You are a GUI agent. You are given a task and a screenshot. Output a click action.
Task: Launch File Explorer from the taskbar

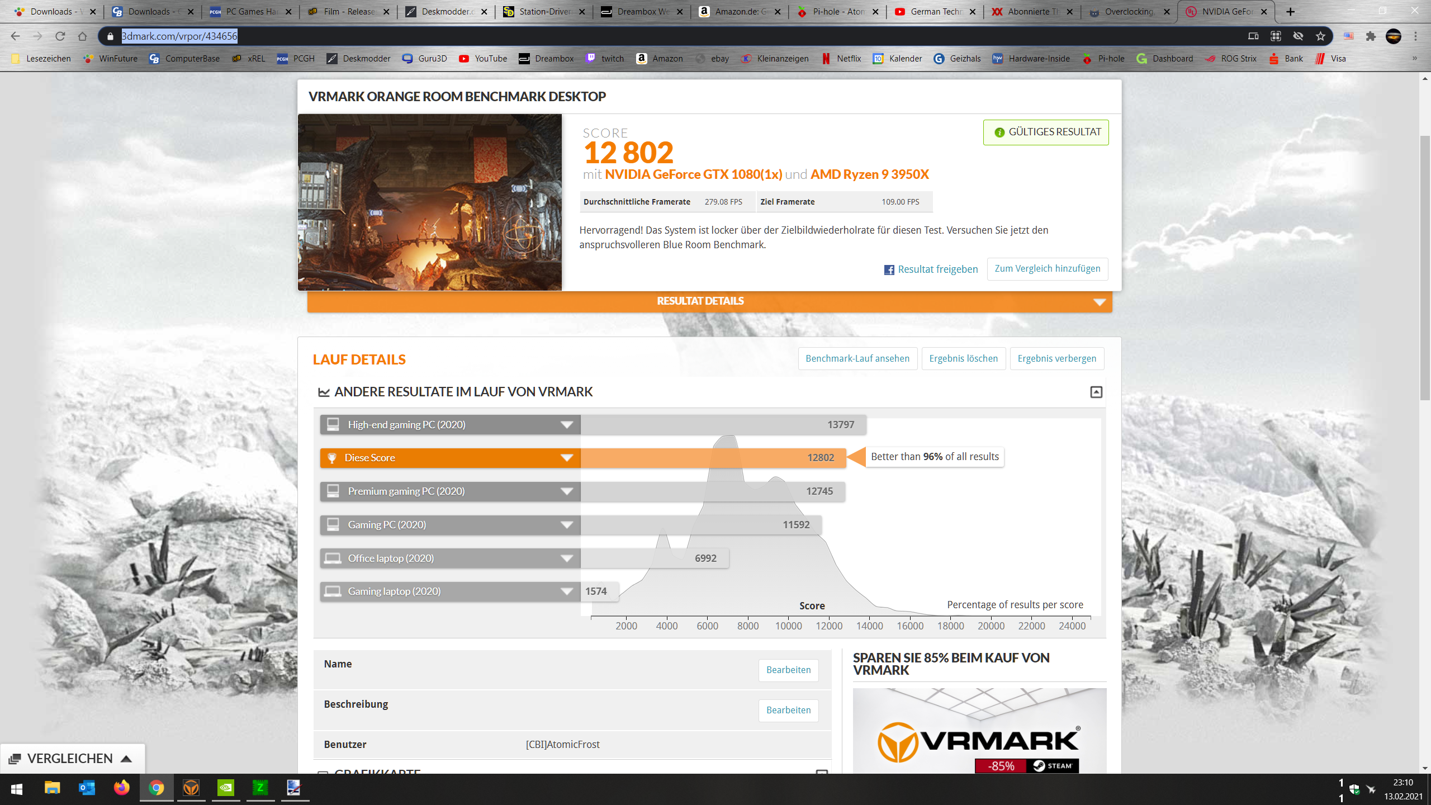click(x=52, y=788)
